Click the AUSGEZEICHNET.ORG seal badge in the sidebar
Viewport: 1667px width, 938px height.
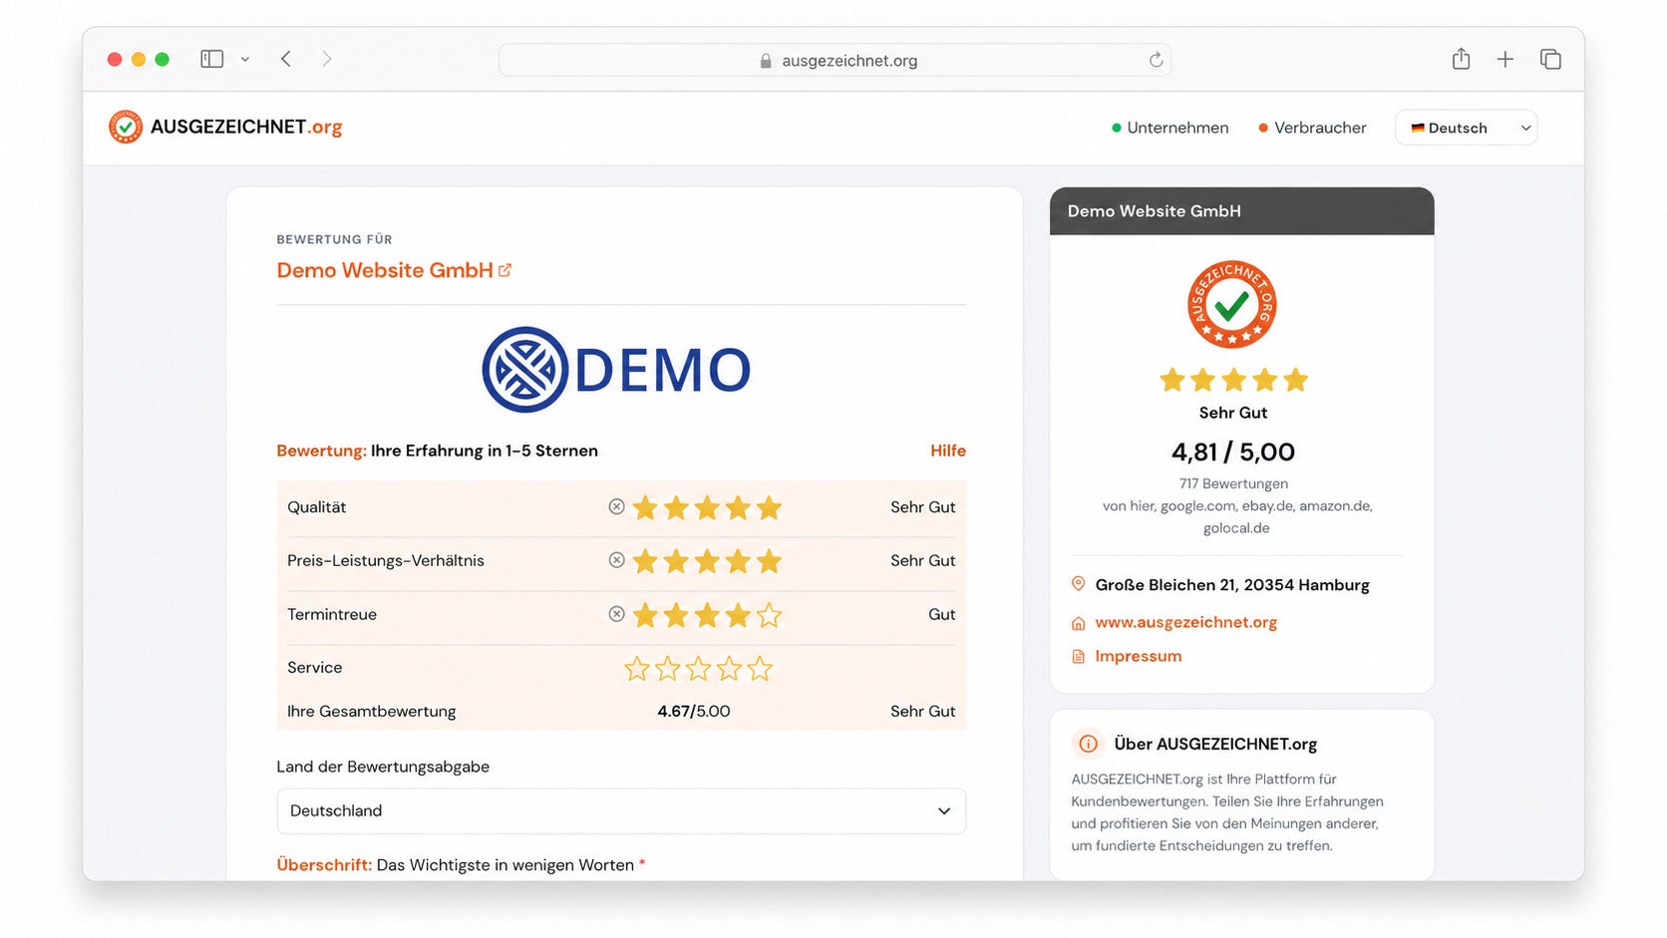tap(1232, 304)
